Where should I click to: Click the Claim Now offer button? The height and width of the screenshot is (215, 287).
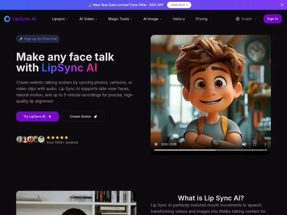[179, 5]
